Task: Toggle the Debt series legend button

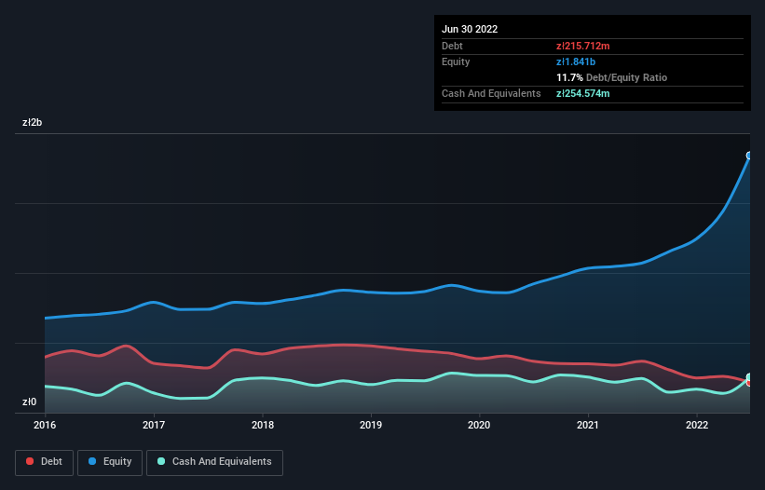Action: pos(44,462)
